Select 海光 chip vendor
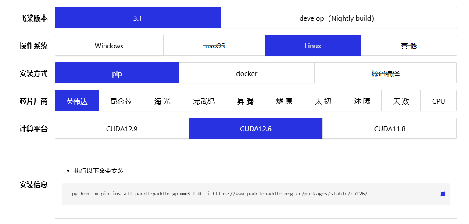469x224 pixels. coord(162,101)
